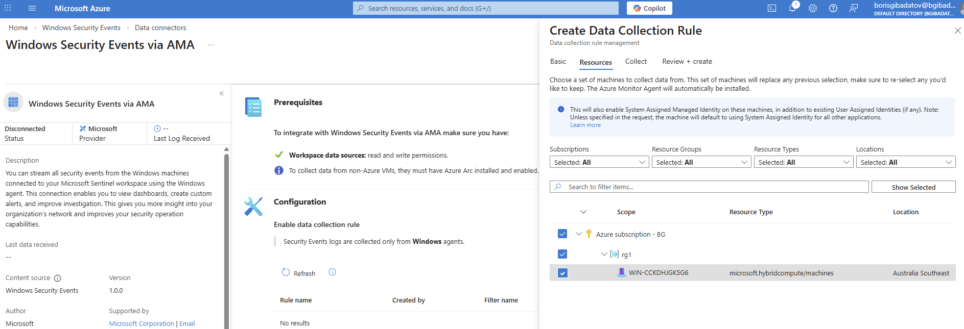Open the Resource Types filter dropdown
This screenshot has width=964, height=329.
(804, 162)
